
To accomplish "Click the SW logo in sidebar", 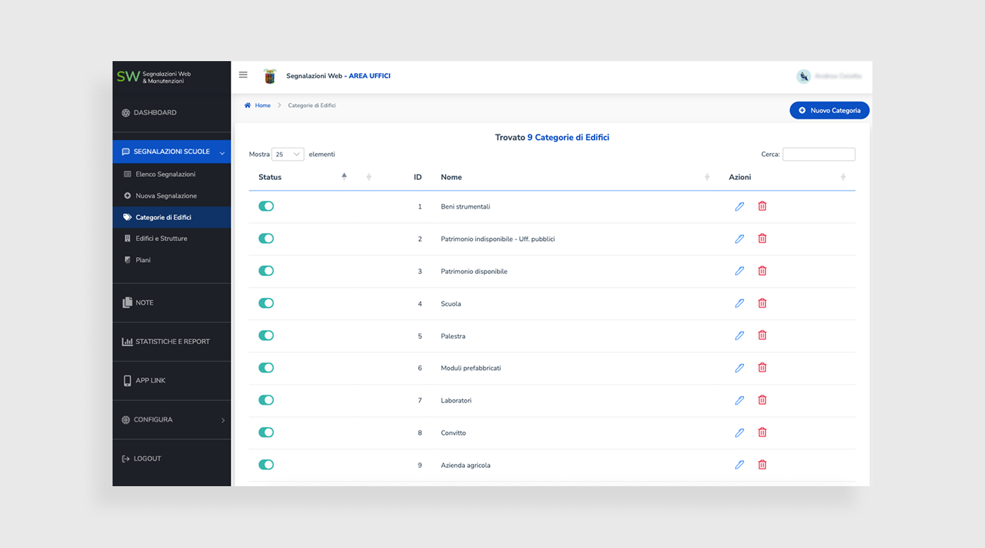I will tap(128, 77).
